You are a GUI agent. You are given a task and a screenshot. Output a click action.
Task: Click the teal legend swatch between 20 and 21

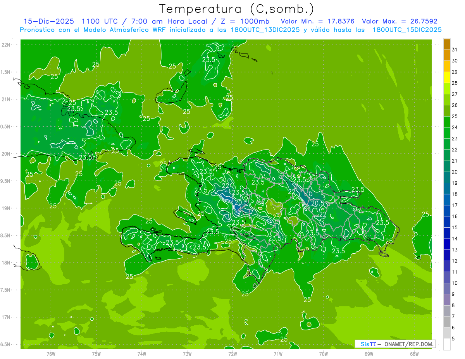pos(447,166)
